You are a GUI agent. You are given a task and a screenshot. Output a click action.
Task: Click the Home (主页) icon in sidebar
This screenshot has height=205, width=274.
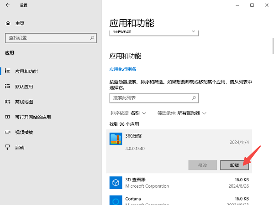click(x=8, y=23)
